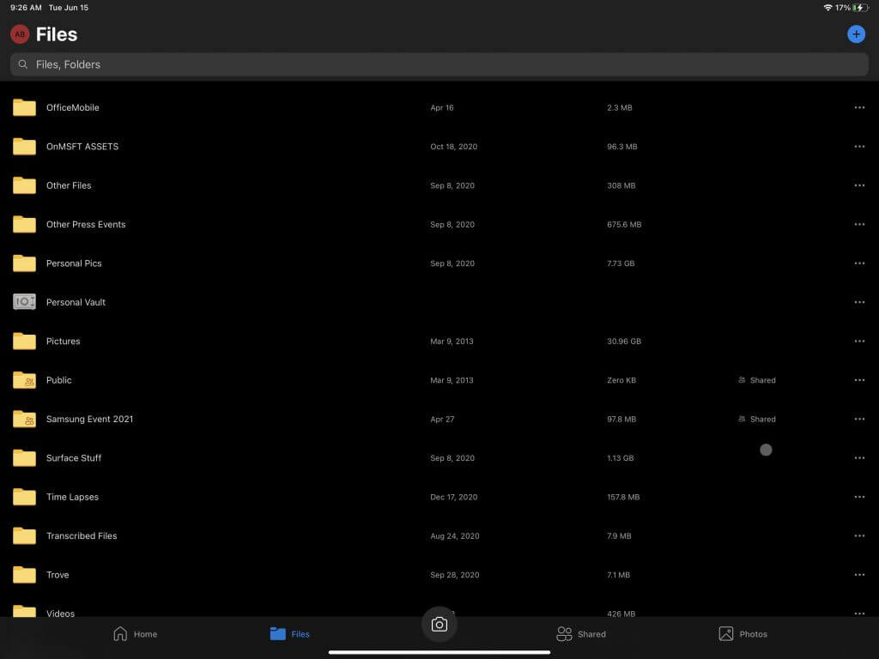Open the Surface Stuff folder icon
879x659 pixels.
(24, 458)
